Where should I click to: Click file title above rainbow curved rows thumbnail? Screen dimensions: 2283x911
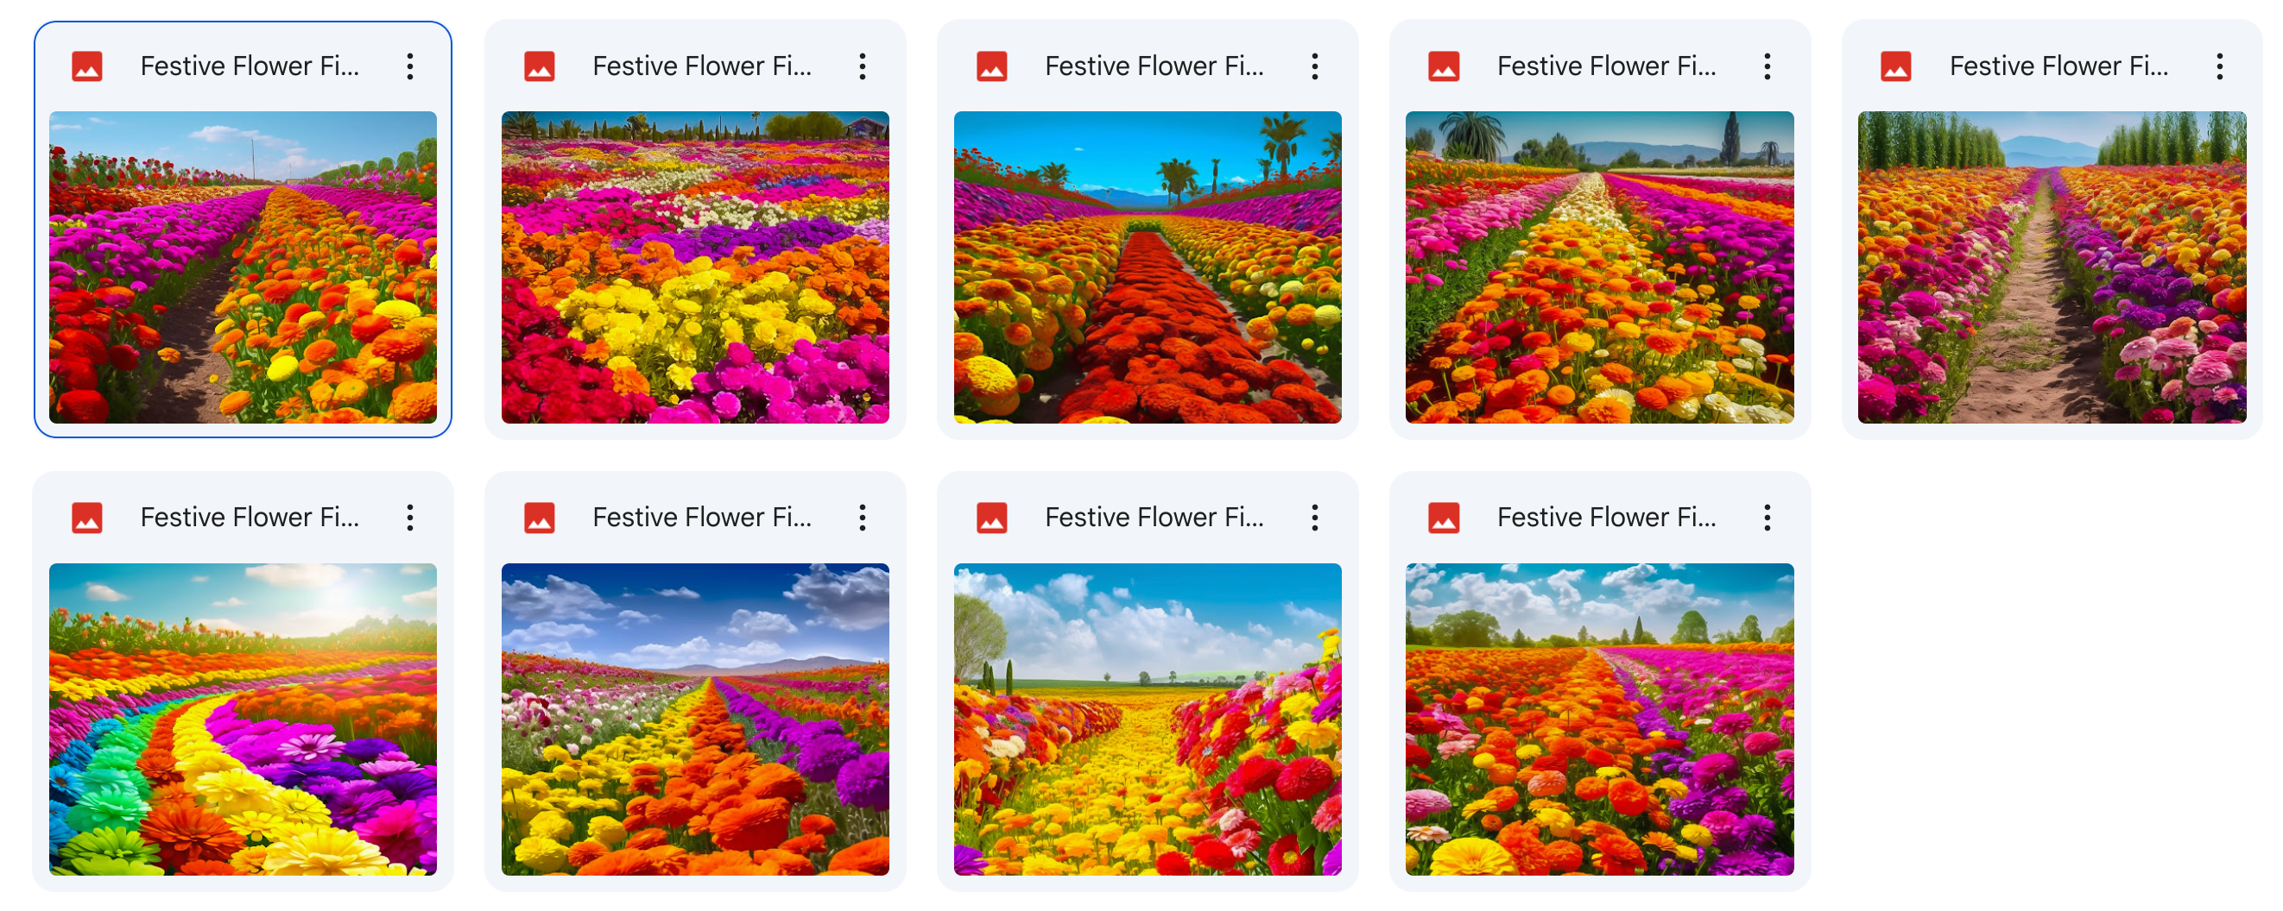click(x=250, y=518)
